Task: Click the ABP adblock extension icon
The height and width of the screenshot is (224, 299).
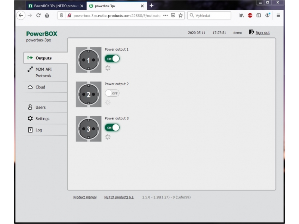Action: click(x=250, y=15)
